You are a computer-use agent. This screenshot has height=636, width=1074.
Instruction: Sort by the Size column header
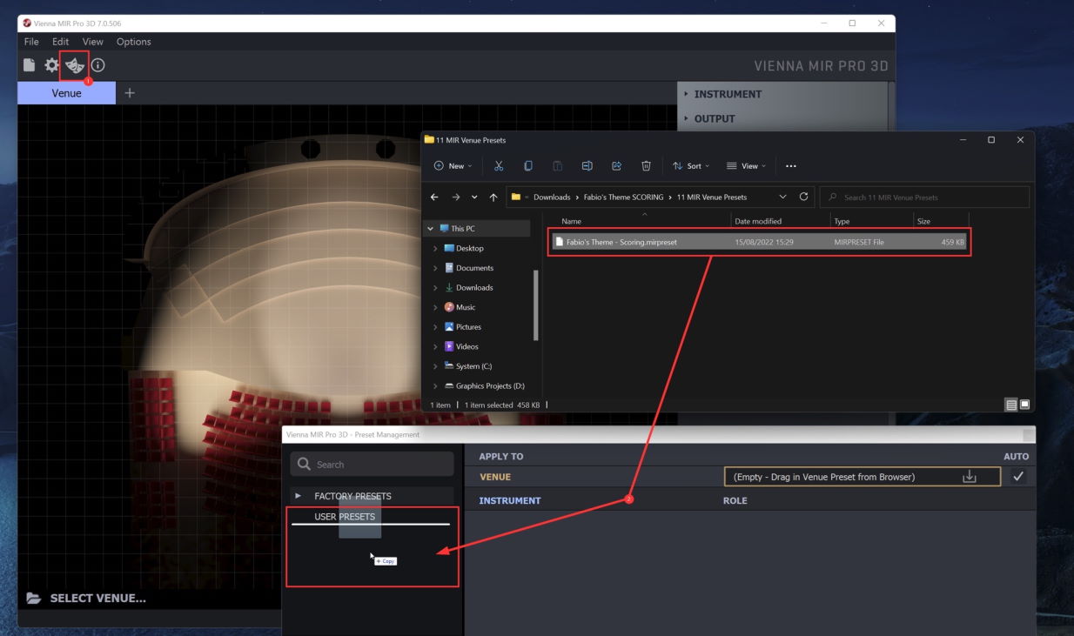click(923, 221)
